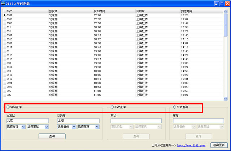The height and width of the screenshot is (151, 231).
Task: Click the 目的站 column header
Action: point(158,11)
